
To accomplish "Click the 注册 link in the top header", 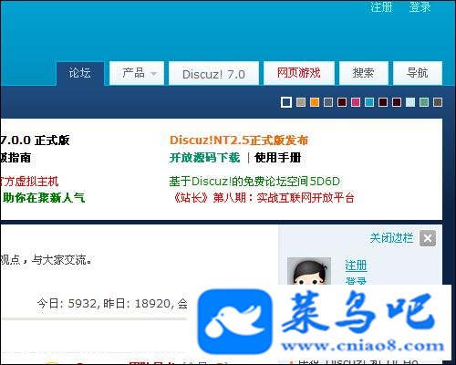I will (x=381, y=6).
